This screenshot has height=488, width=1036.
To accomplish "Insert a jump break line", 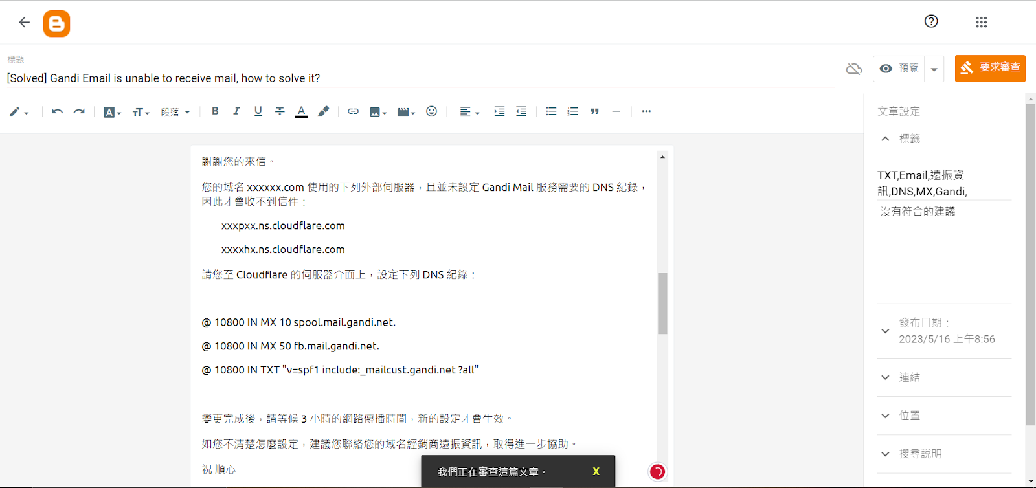I will point(616,111).
